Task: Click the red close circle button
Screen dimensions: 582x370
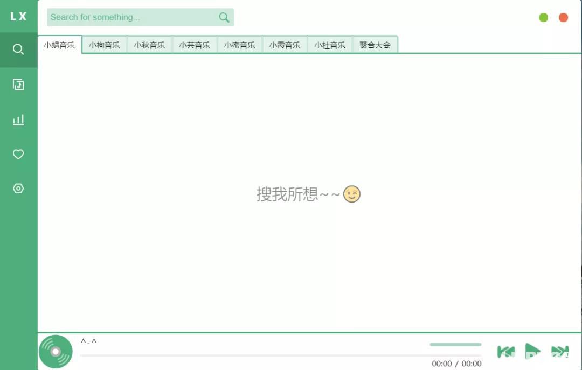Action: pos(563,17)
